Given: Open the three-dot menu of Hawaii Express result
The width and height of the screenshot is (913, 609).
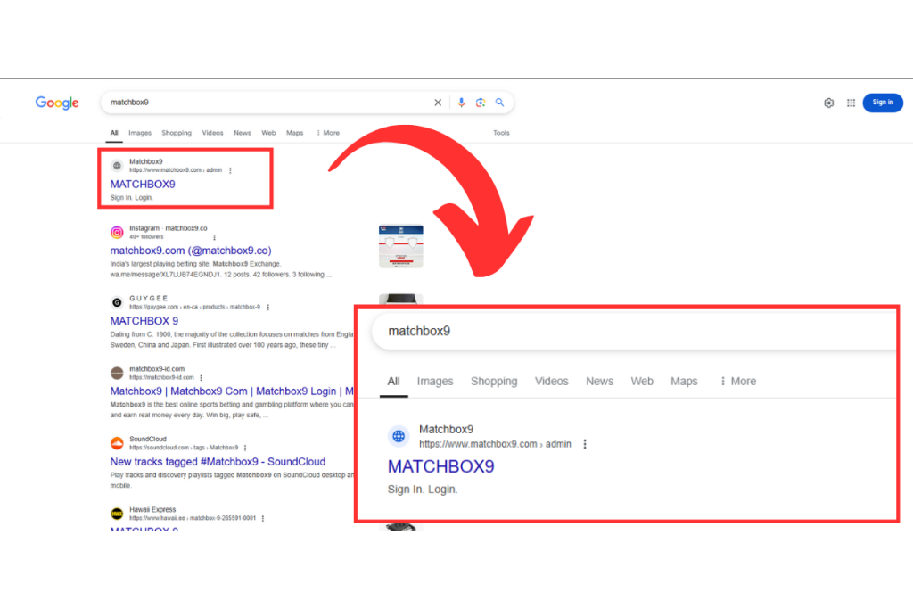Looking at the screenshot, I should 263,518.
